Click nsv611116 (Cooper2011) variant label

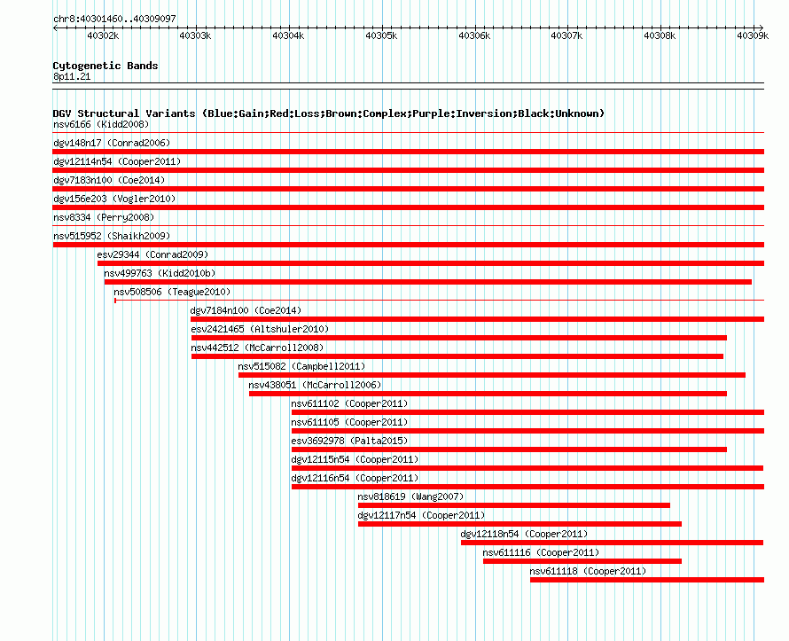point(541,552)
